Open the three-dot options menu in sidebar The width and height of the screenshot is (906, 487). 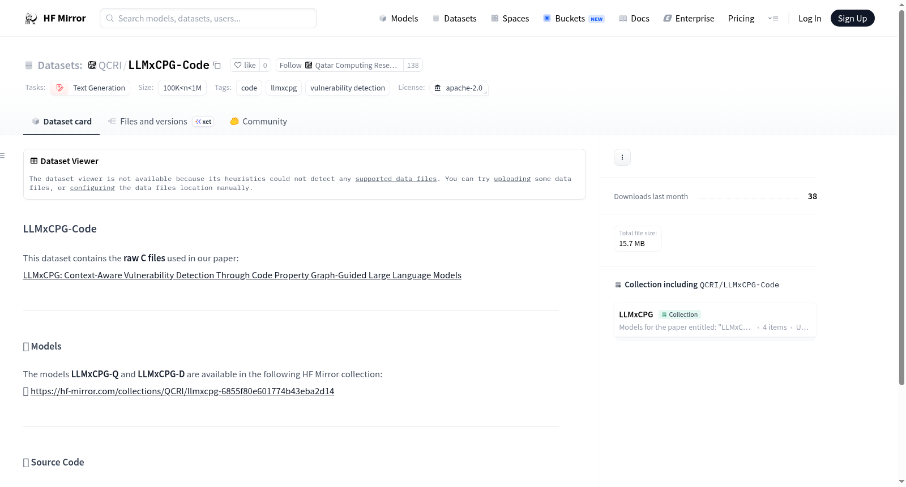click(x=622, y=157)
